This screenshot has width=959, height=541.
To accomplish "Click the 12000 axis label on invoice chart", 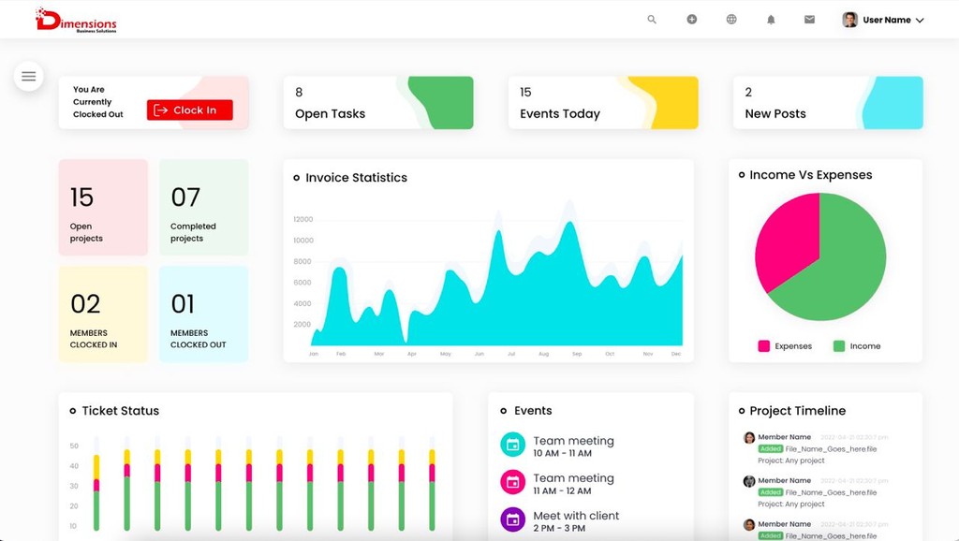I will tap(302, 219).
